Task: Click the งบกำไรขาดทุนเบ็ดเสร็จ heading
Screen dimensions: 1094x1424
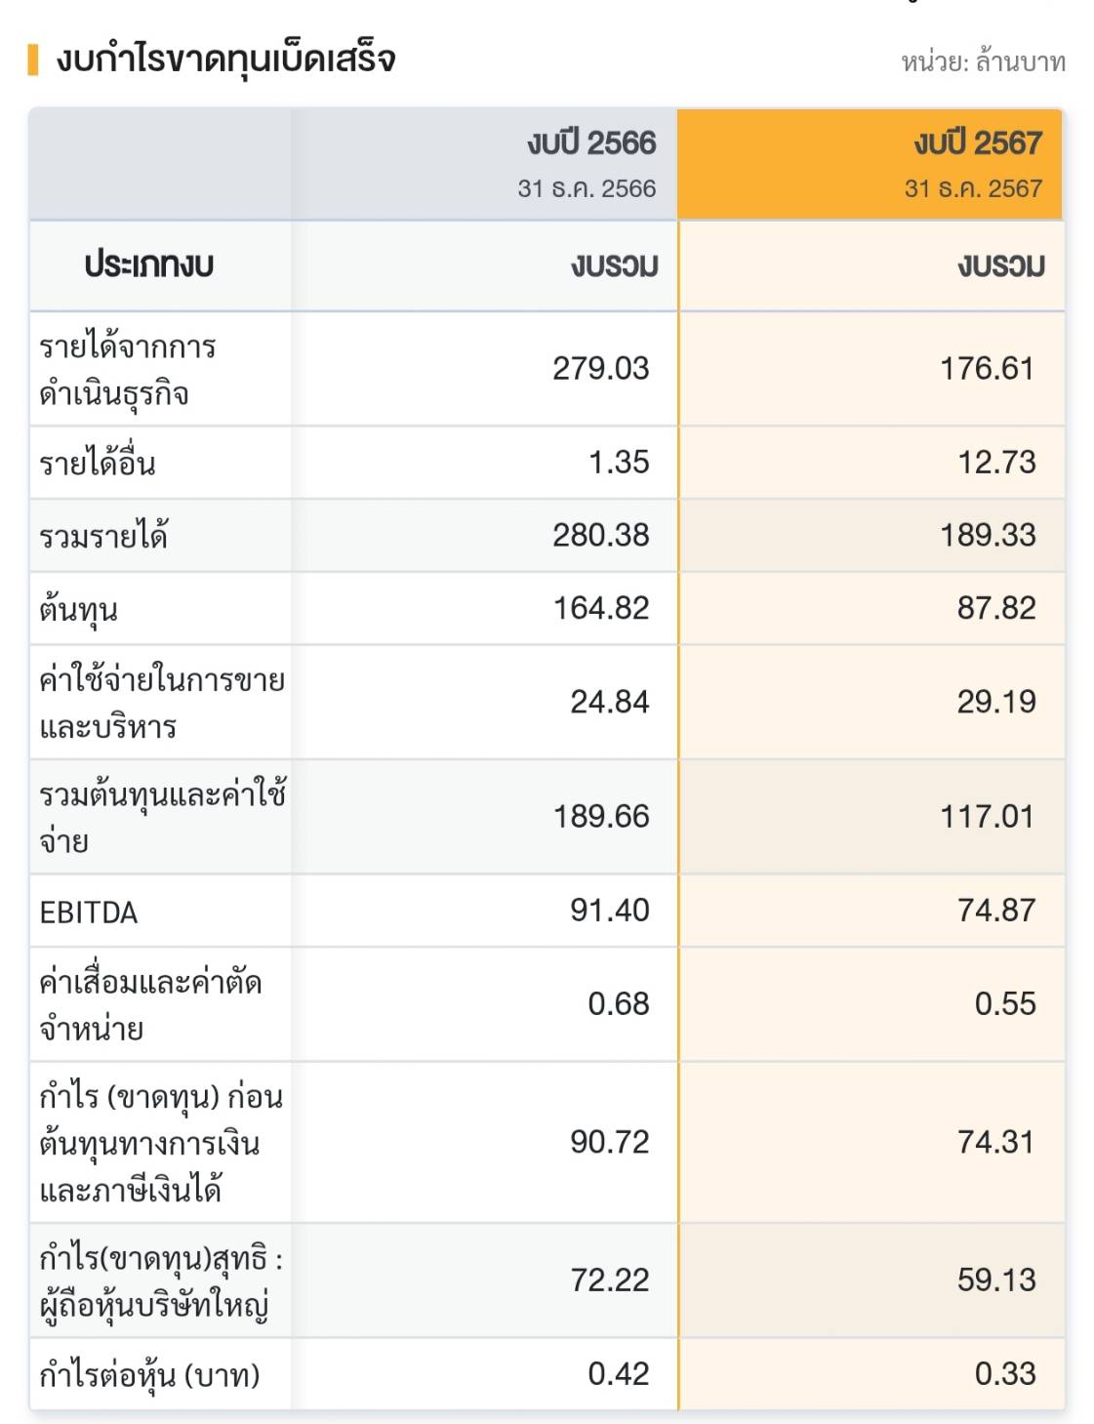Action: click(x=225, y=60)
